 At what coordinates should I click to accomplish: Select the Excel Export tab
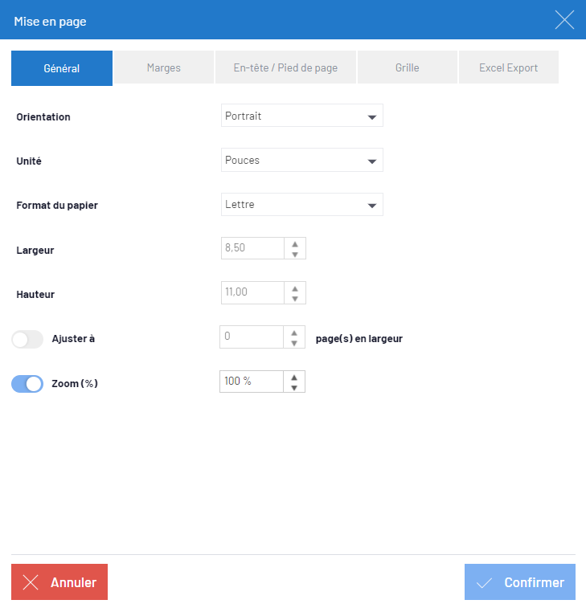pos(508,68)
